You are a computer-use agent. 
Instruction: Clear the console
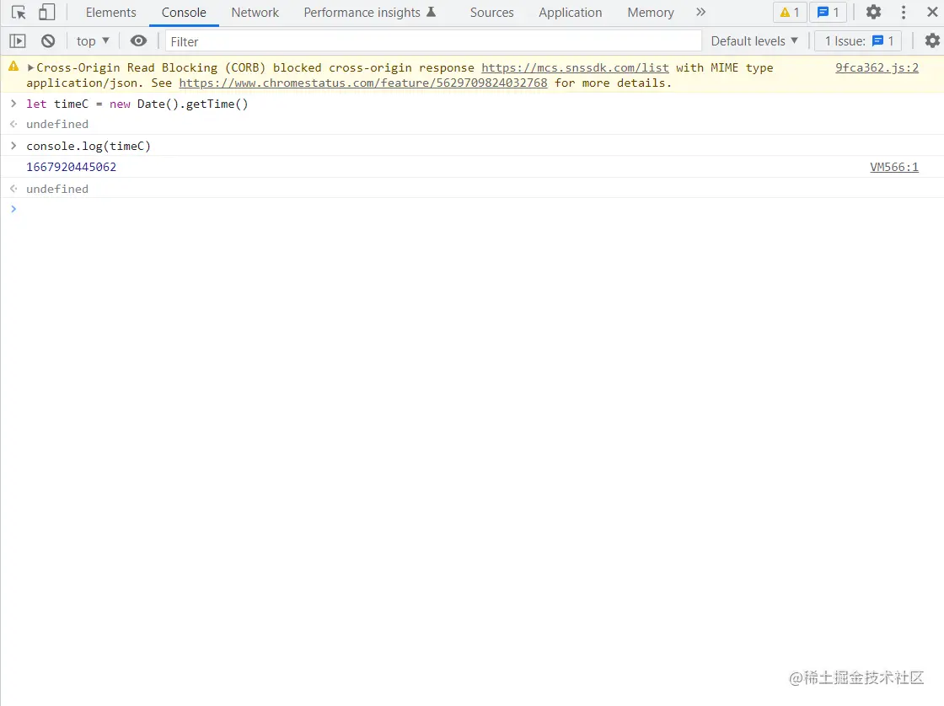(48, 41)
